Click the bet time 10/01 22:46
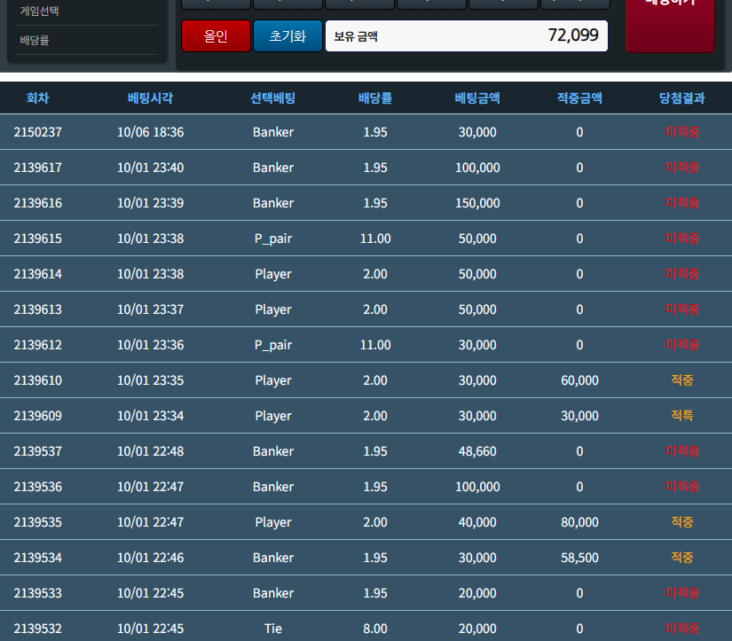The height and width of the screenshot is (641, 732). tap(150, 558)
